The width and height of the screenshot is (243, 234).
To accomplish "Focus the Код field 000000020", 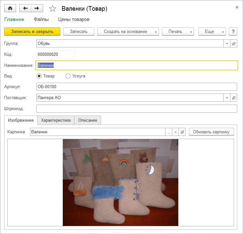I will pos(56,54).
